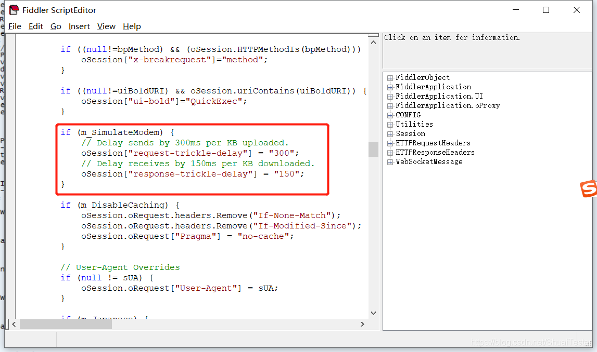
Task: Click the "300" value in the code
Action: 282,153
